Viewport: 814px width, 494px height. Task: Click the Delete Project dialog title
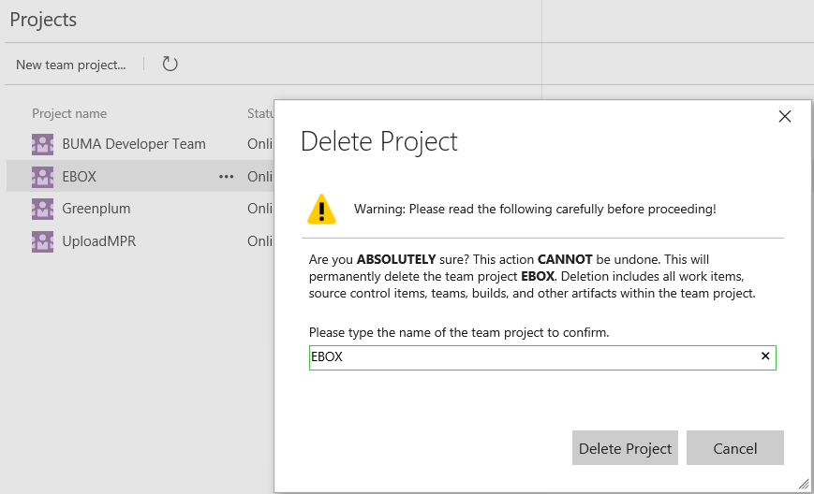point(378,141)
